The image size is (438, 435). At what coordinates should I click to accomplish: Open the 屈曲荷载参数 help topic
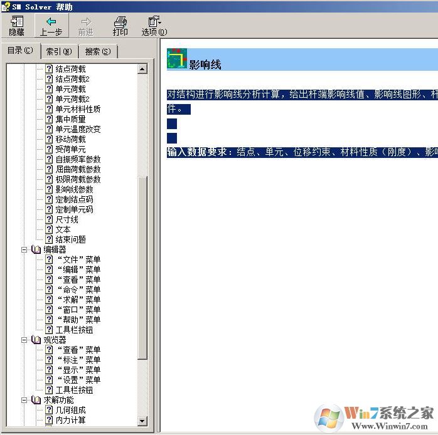(78, 169)
